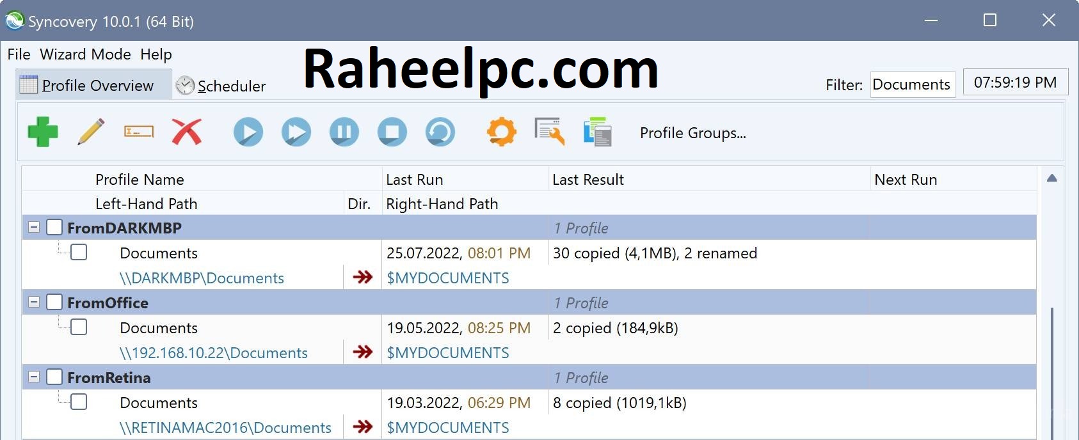Viewport: 1079px width, 440px height.
Task: Open program settings via the orange gear
Action: 502,132
